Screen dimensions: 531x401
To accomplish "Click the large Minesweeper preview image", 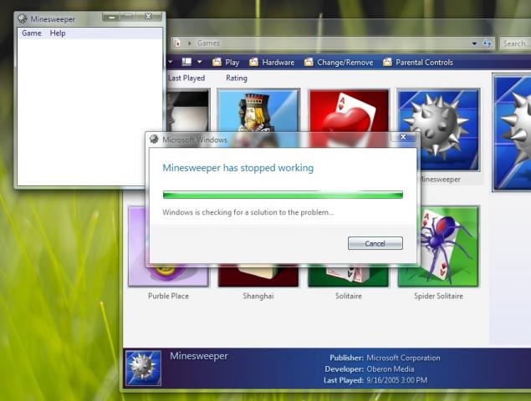I will pos(513,133).
